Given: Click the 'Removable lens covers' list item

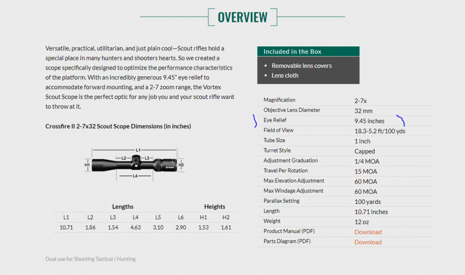Looking at the screenshot, I should tap(302, 65).
